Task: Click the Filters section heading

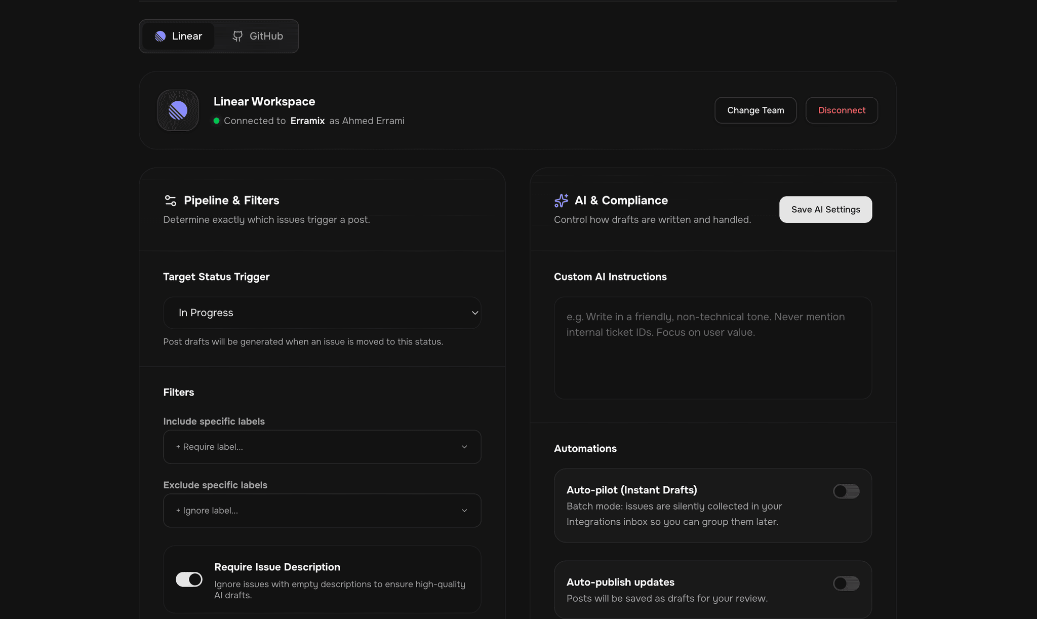Action: (x=179, y=392)
